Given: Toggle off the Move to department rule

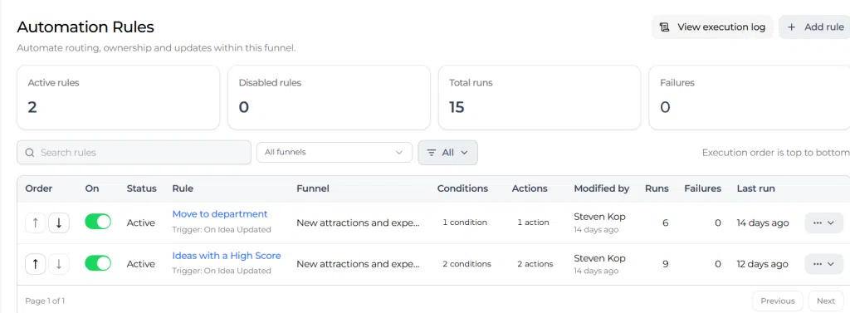Looking at the screenshot, I should [x=98, y=222].
